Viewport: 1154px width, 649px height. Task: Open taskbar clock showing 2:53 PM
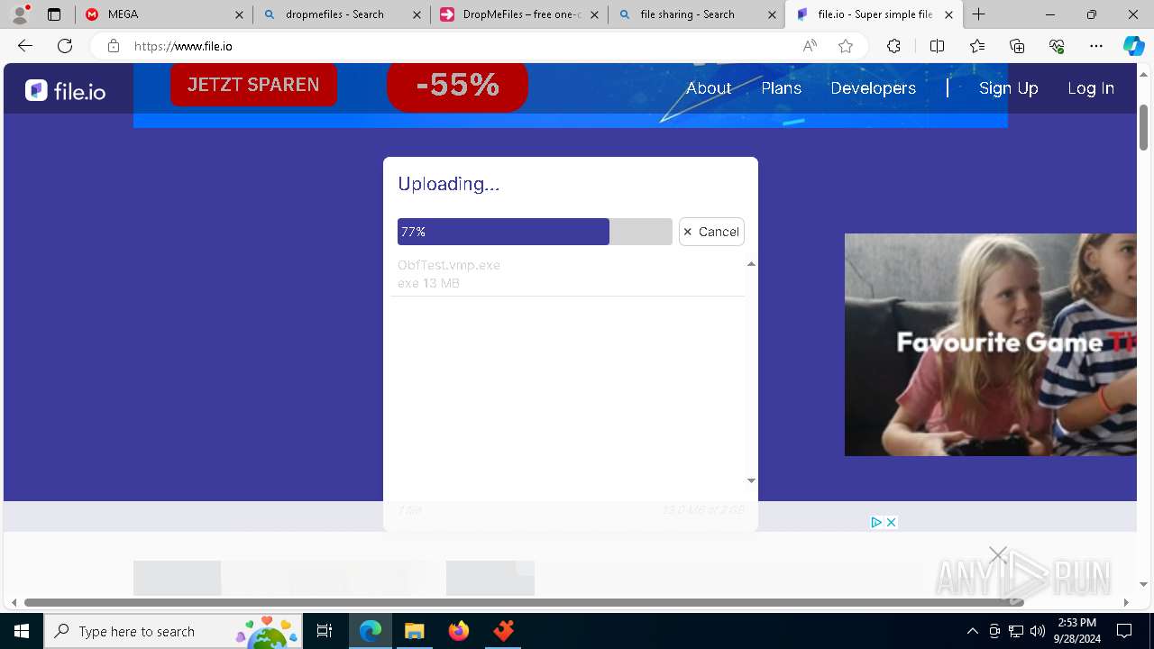1077,631
